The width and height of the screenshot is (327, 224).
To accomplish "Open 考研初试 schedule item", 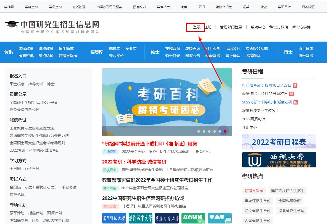I will point(265,94).
